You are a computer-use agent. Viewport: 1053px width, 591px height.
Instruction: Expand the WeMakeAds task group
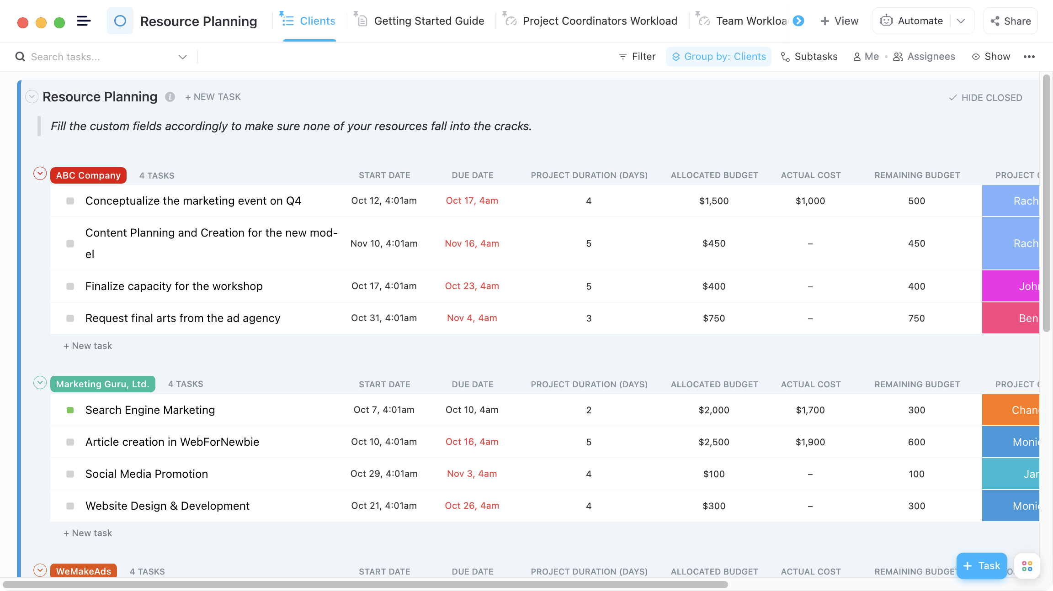tap(40, 571)
